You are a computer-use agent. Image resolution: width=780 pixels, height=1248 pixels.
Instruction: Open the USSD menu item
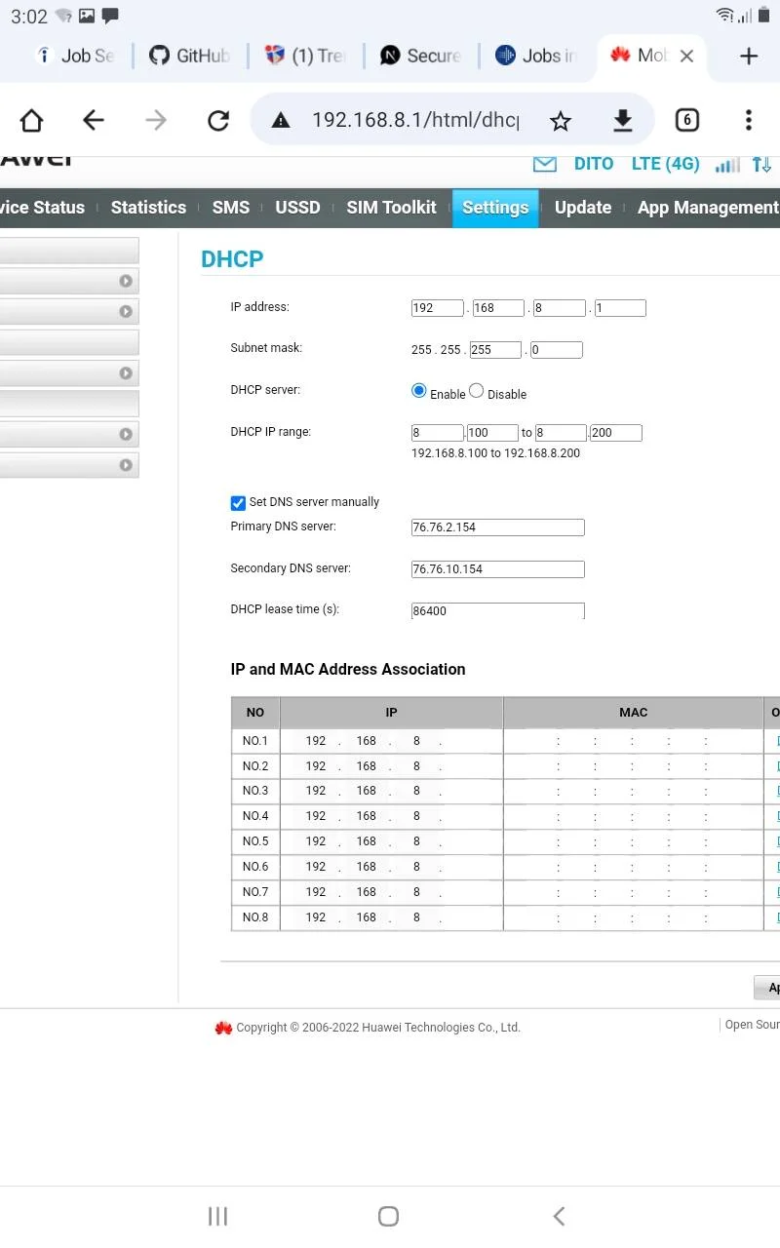click(297, 207)
